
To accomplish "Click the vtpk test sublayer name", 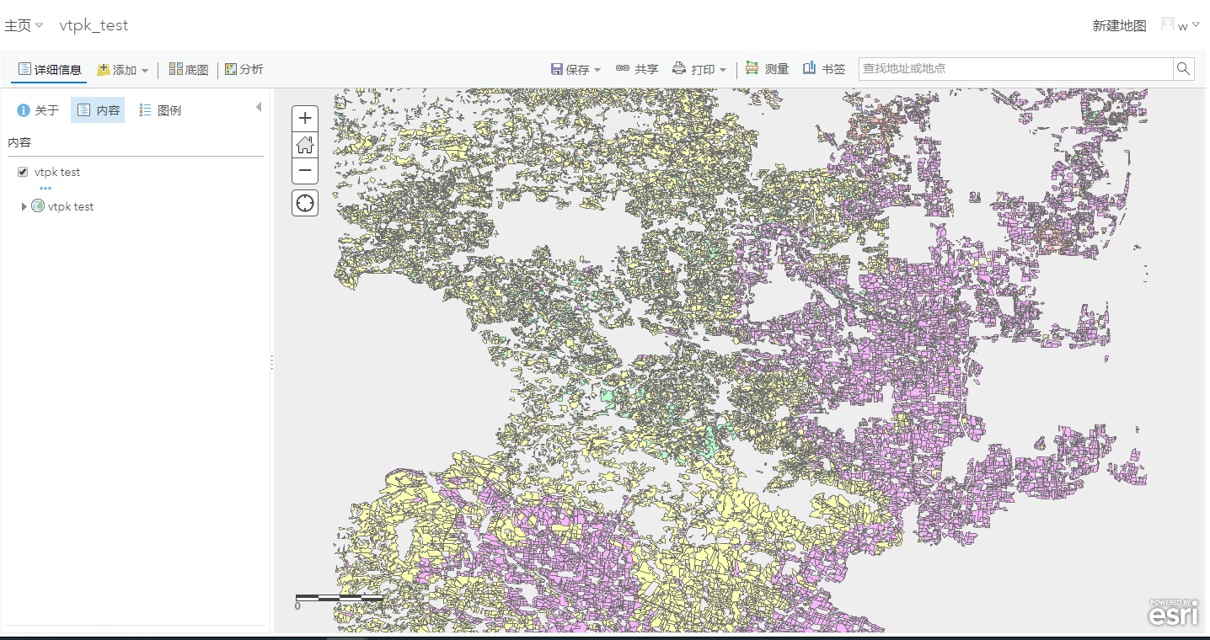I will tap(71, 206).
